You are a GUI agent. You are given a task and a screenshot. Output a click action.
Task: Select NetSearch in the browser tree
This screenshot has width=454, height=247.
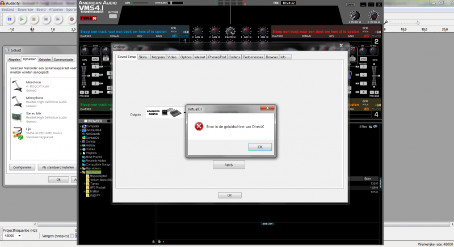(x=91, y=134)
